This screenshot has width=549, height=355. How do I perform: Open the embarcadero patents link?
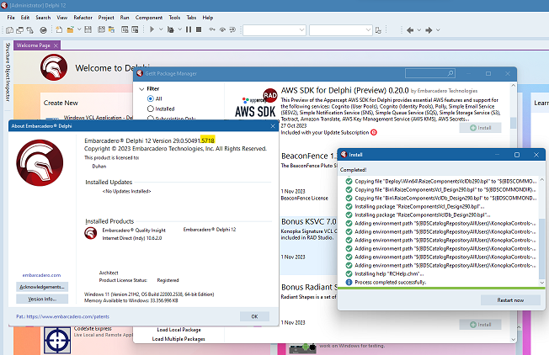click(68, 316)
